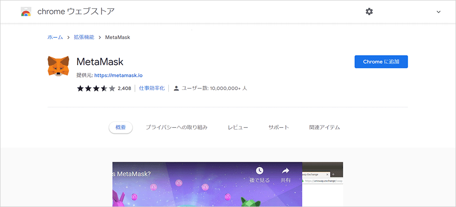Viewport: 456px width, 207px height.
Task: Click the Chrome Web Store logo icon
Action: pyautogui.click(x=26, y=12)
